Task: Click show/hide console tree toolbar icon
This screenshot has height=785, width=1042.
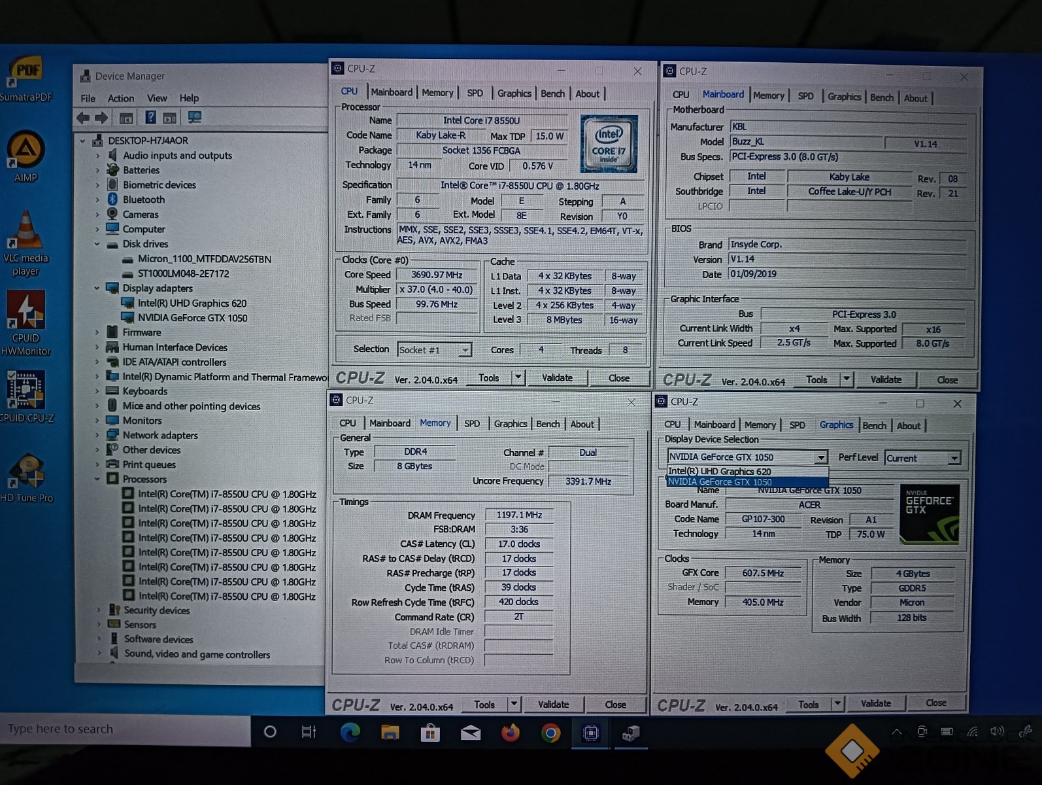Action: [126, 118]
